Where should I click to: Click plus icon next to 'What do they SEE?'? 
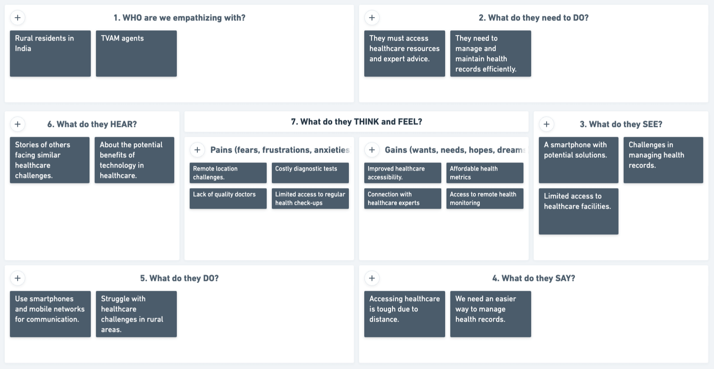(x=547, y=124)
